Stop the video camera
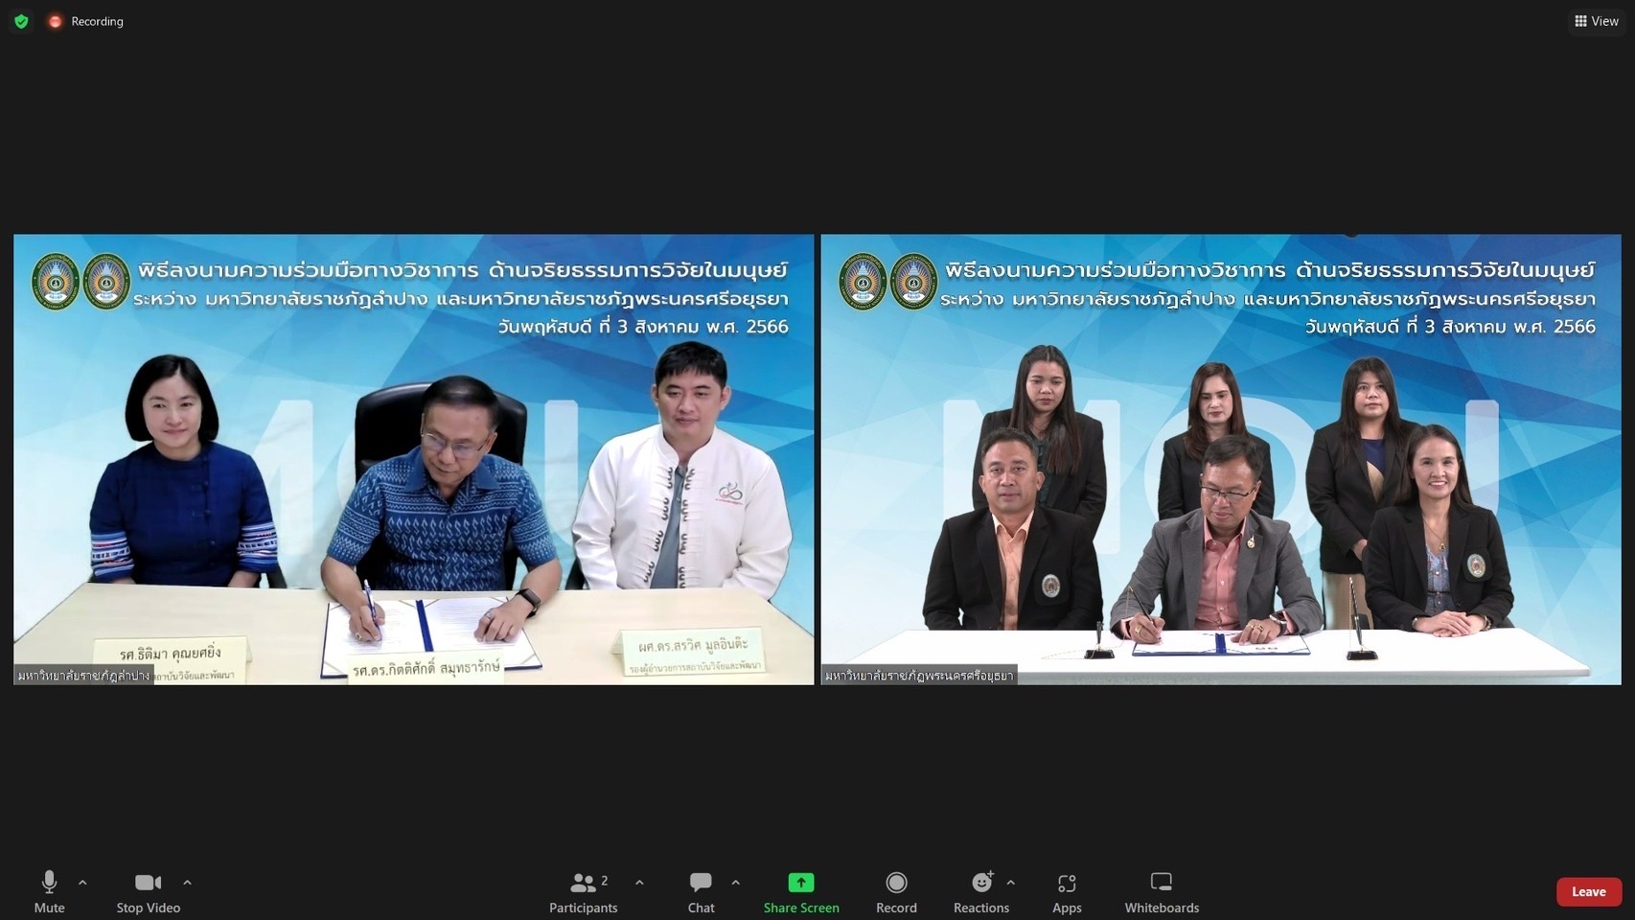Image resolution: width=1635 pixels, height=920 pixels. [x=149, y=892]
